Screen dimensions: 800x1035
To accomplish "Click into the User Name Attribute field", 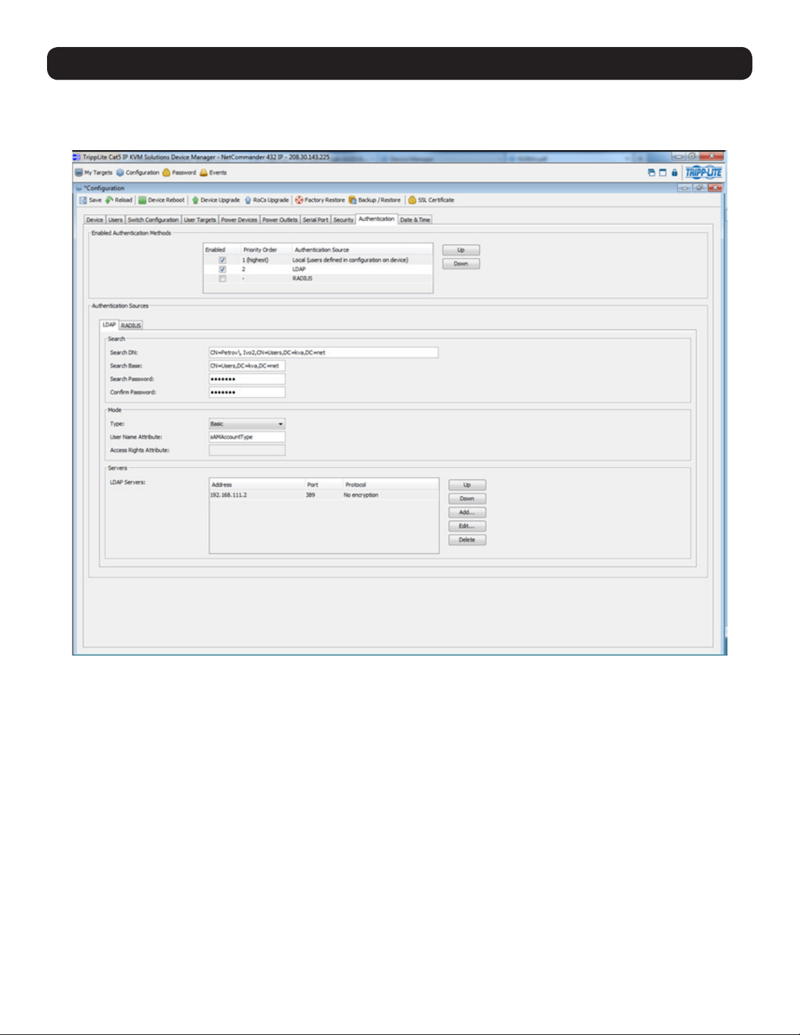I will pos(247,438).
